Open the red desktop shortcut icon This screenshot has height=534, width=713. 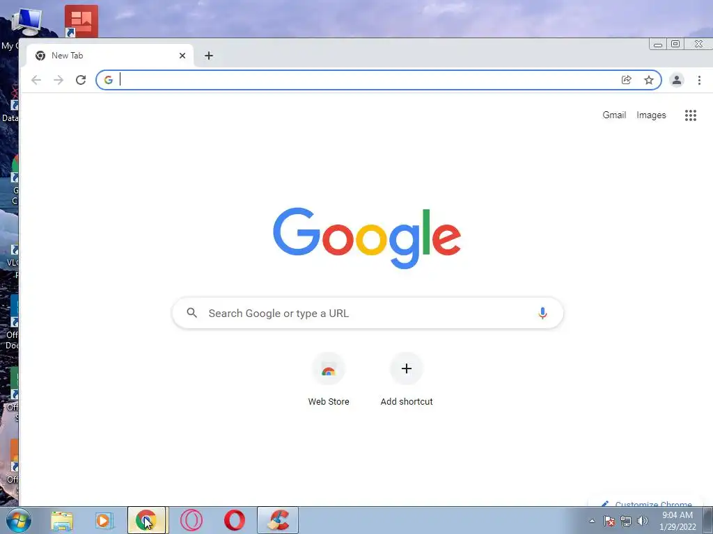tap(81, 22)
